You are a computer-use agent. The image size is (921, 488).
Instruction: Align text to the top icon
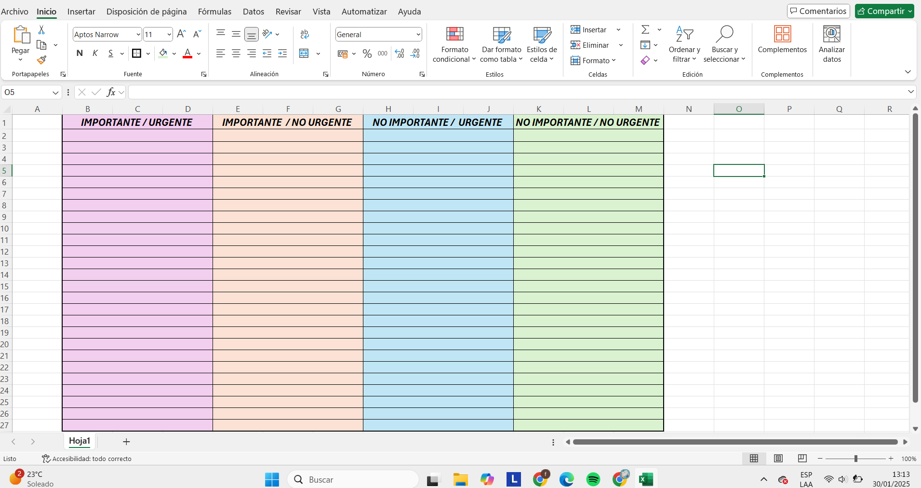click(x=221, y=34)
